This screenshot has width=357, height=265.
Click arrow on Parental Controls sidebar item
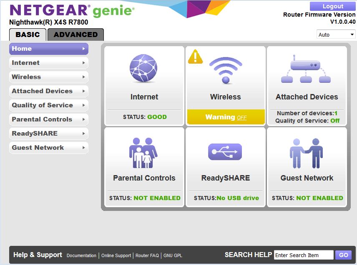point(83,119)
